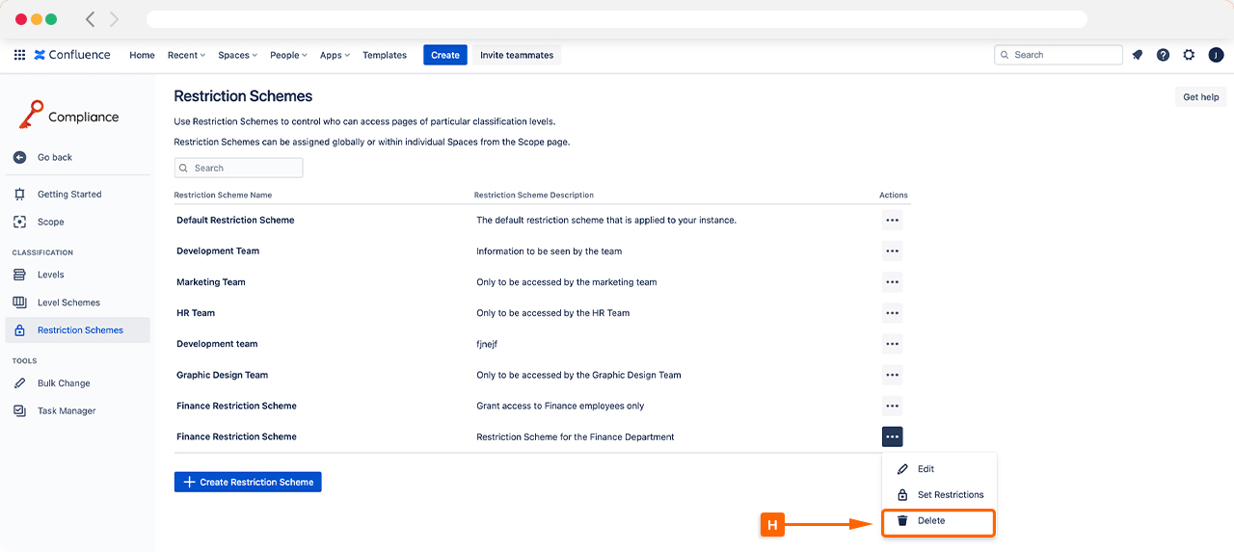Open Task Manager in sidebar
The height and width of the screenshot is (552, 1234).
click(x=66, y=410)
